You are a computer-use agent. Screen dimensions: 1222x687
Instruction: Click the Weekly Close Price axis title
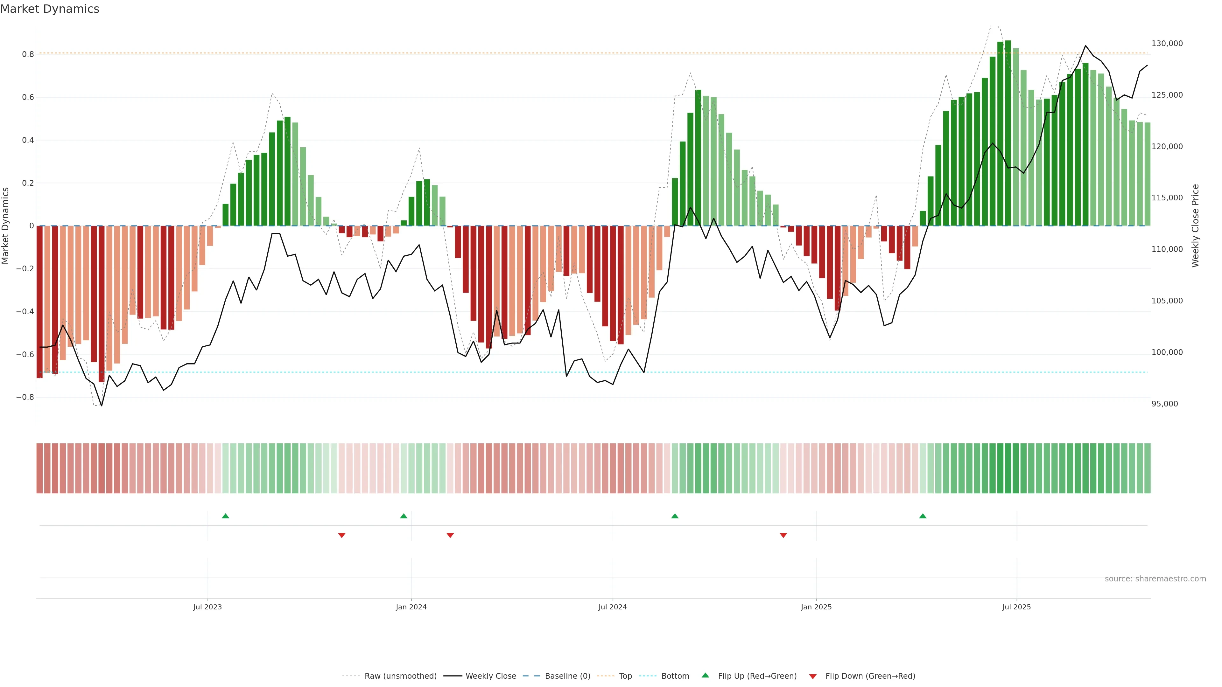pos(1195,226)
